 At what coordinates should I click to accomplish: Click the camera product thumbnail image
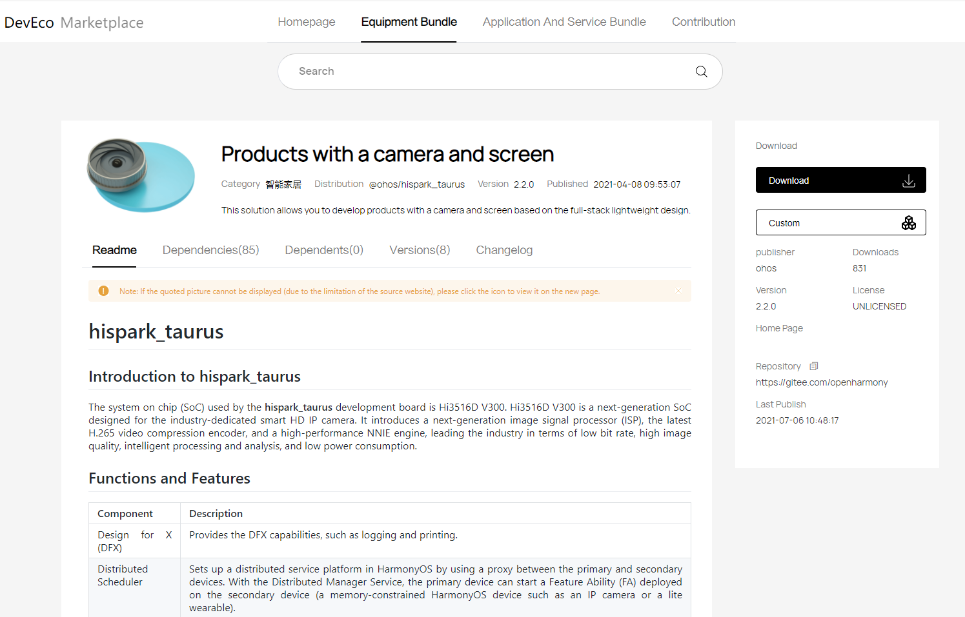pyautogui.click(x=141, y=175)
